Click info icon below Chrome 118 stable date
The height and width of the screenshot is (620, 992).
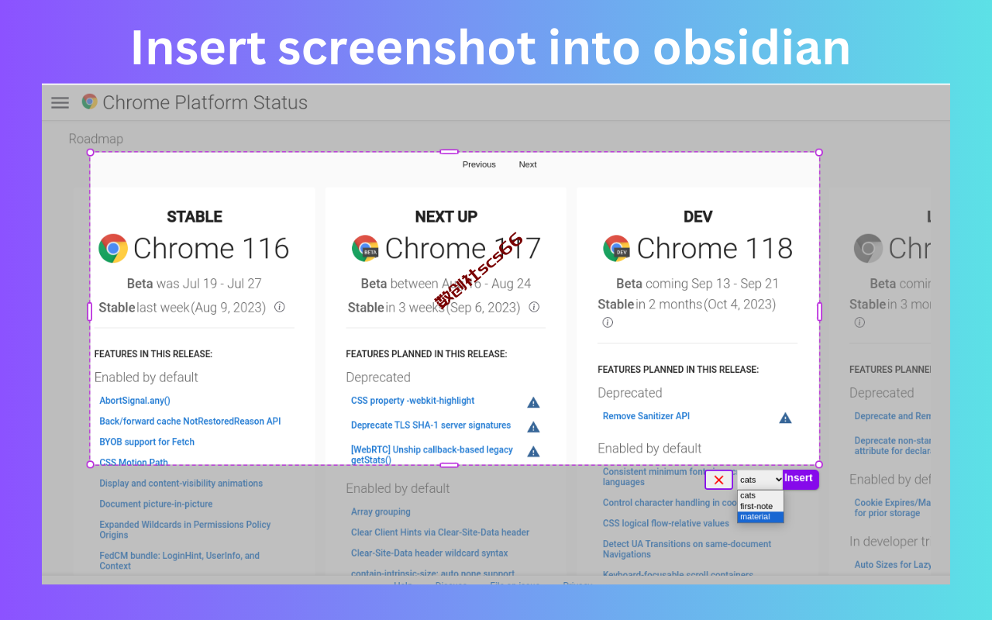point(608,322)
